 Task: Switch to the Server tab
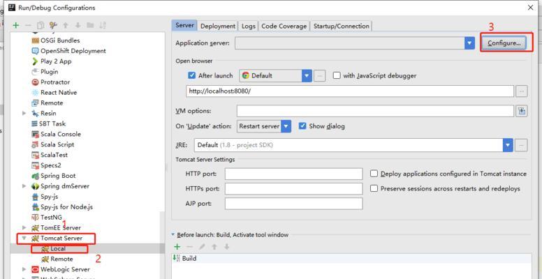[184, 26]
